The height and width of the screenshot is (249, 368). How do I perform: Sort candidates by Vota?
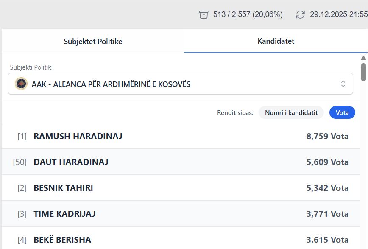pos(342,112)
